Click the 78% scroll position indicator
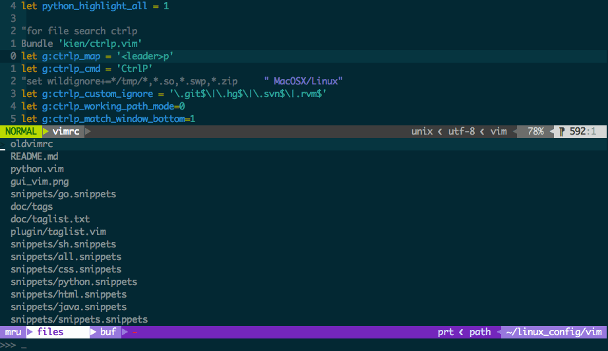The image size is (608, 351). [x=535, y=131]
